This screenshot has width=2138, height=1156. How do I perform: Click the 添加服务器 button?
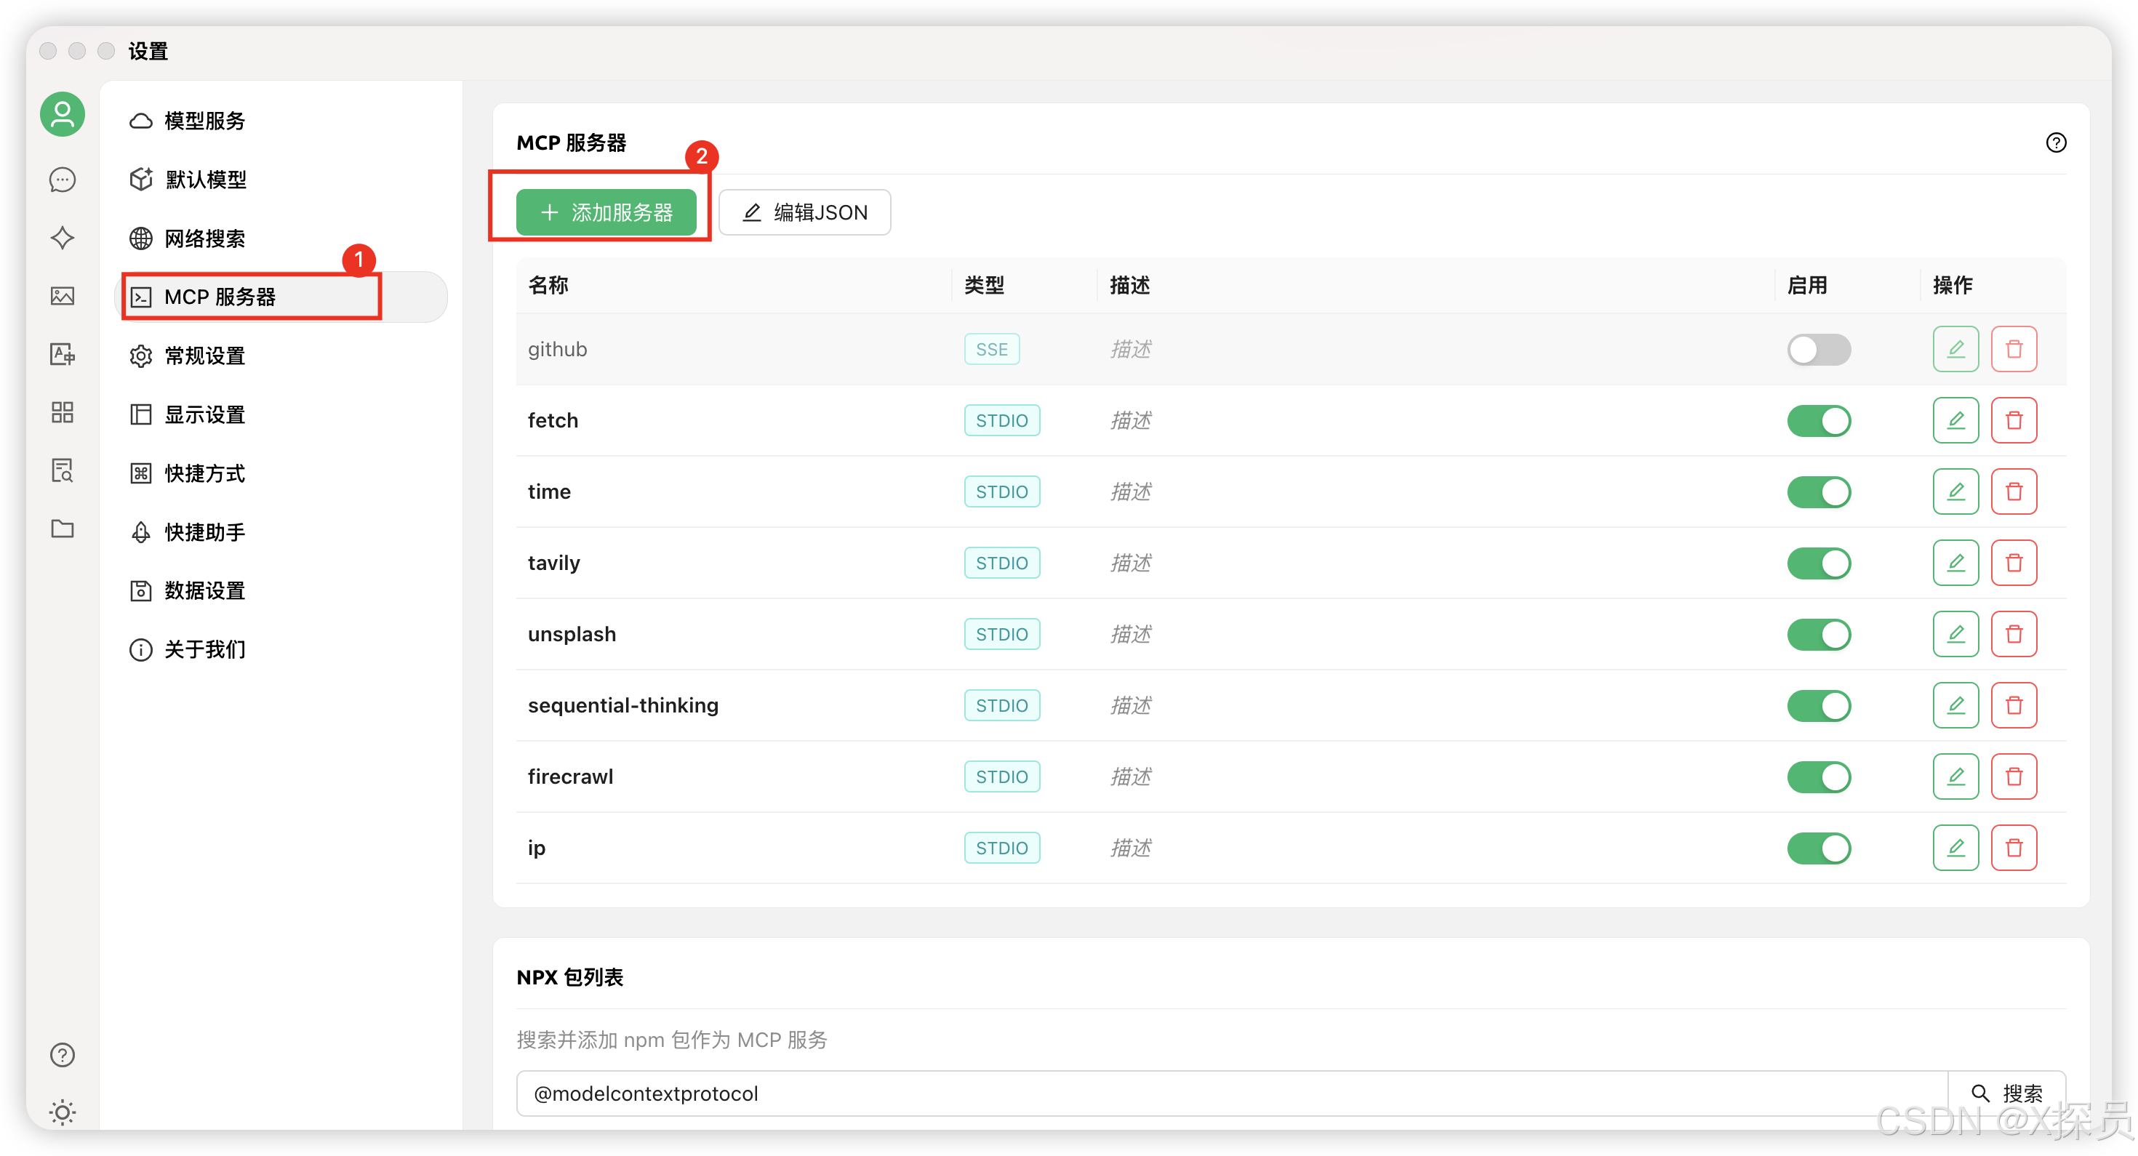(606, 212)
